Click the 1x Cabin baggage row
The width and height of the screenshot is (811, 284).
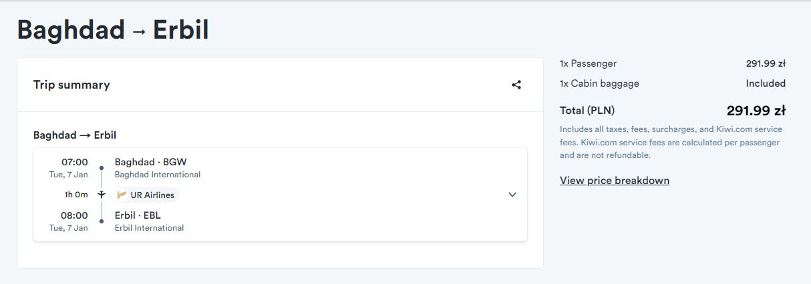tap(673, 84)
